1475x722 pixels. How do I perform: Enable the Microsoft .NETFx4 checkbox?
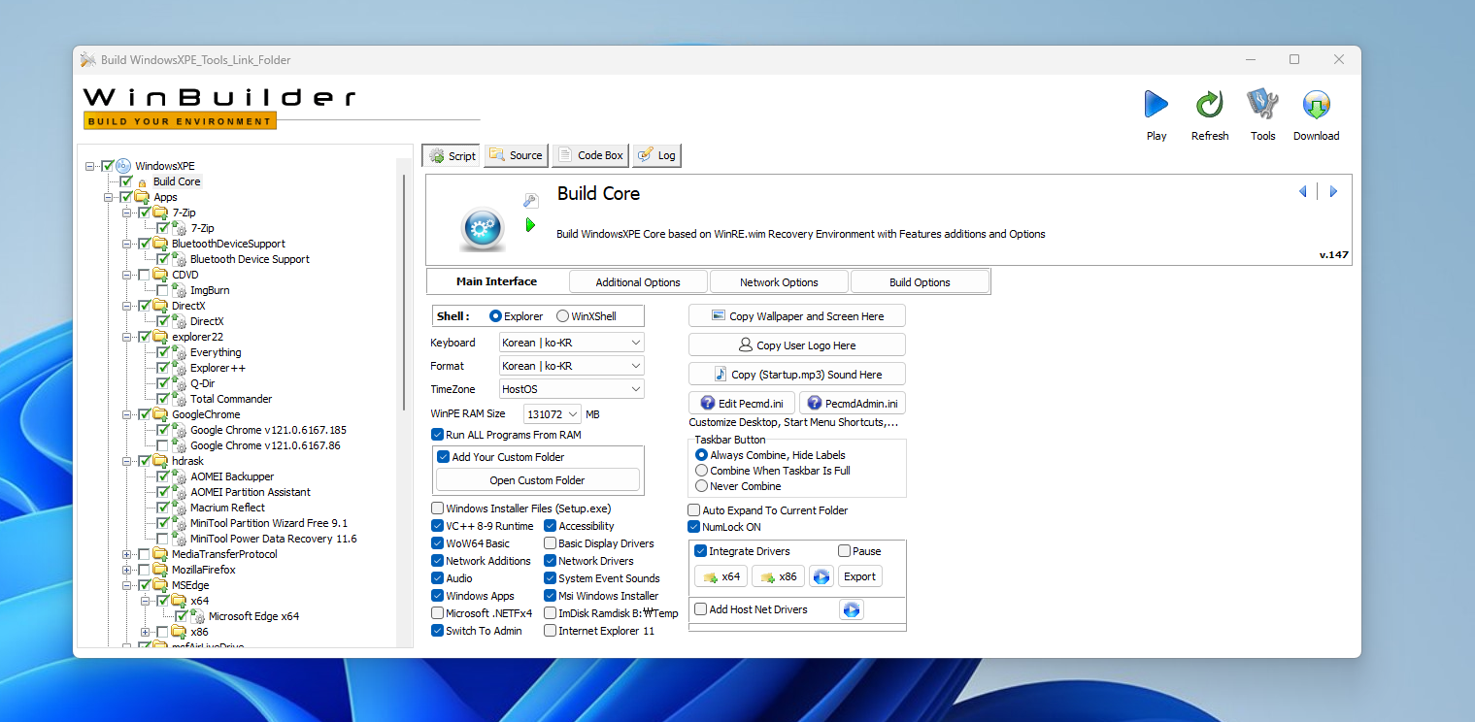pos(437,613)
